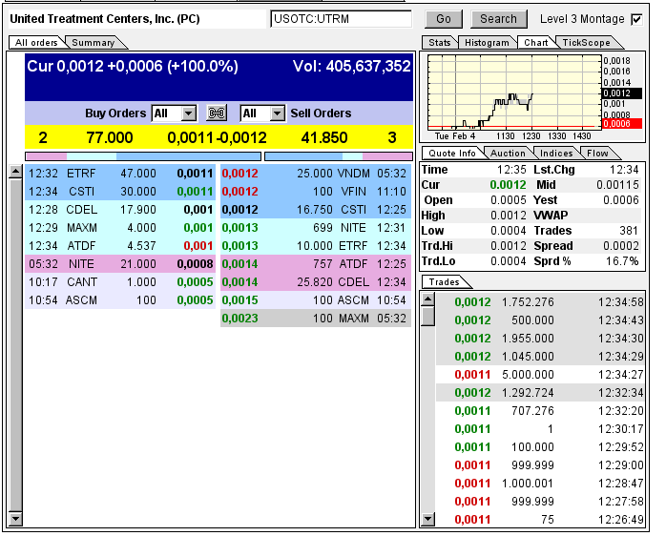Click the chain link icon between order filters

click(x=218, y=113)
